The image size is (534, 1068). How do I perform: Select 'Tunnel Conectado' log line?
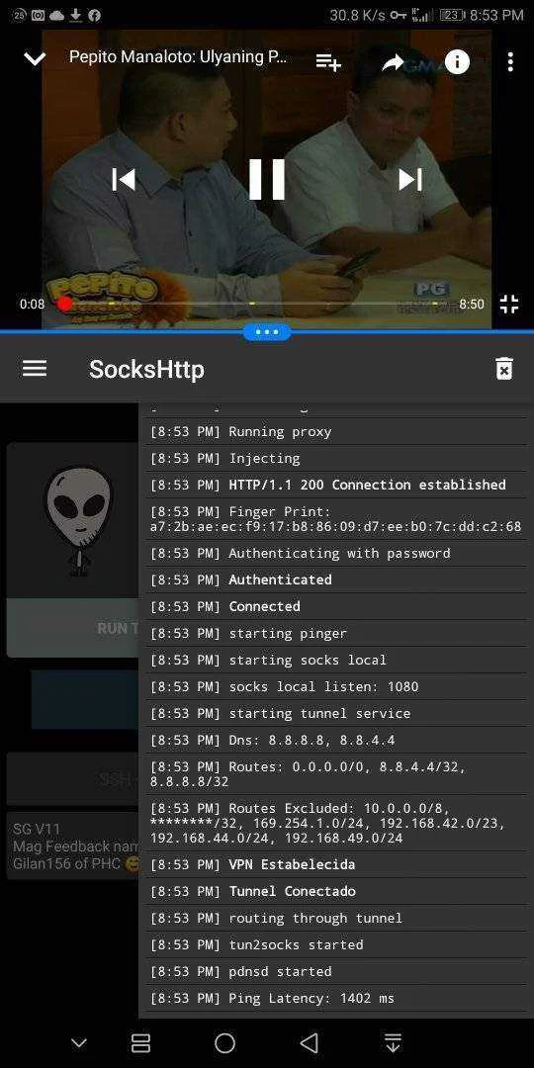click(x=336, y=891)
